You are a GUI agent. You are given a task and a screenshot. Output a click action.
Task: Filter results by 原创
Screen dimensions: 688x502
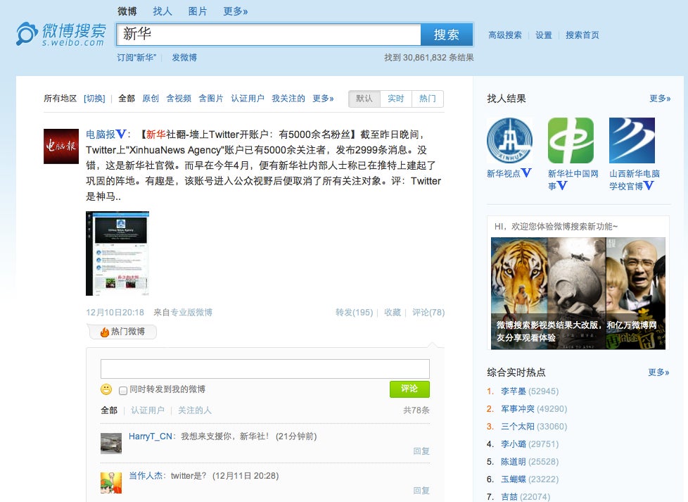(151, 99)
